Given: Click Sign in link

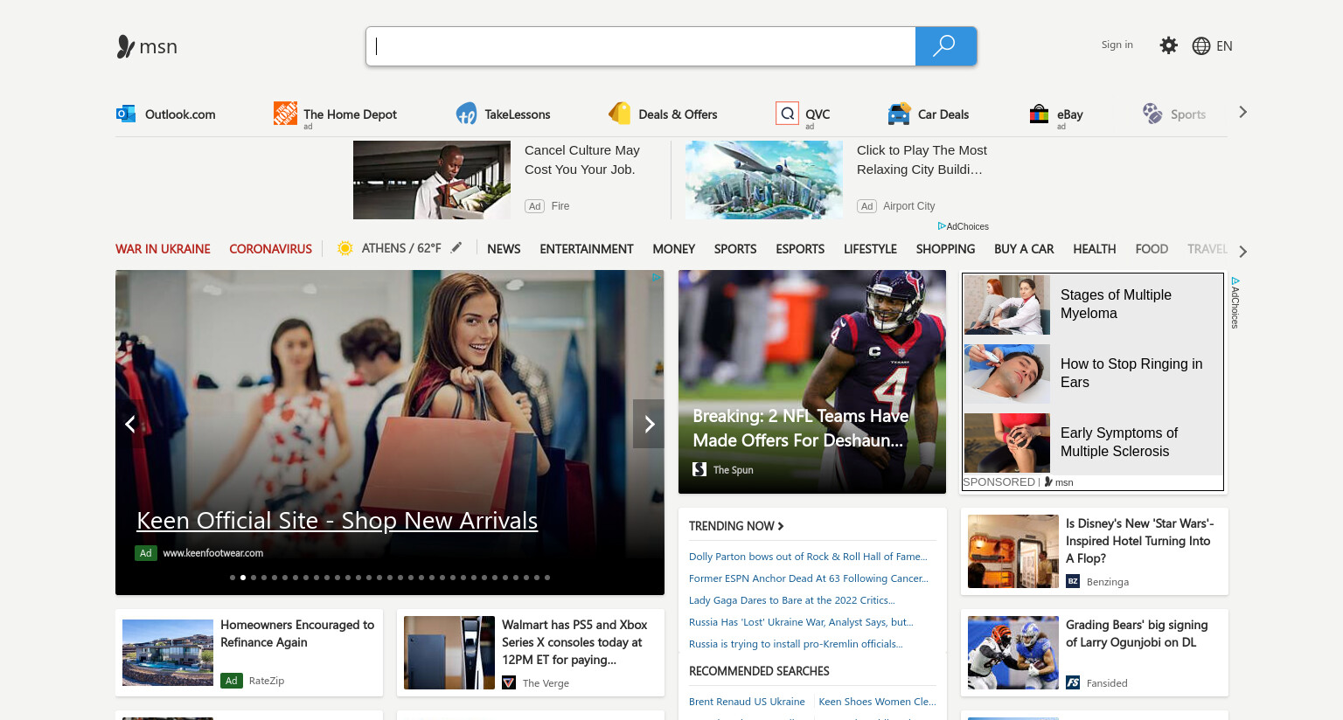Looking at the screenshot, I should click(1117, 45).
